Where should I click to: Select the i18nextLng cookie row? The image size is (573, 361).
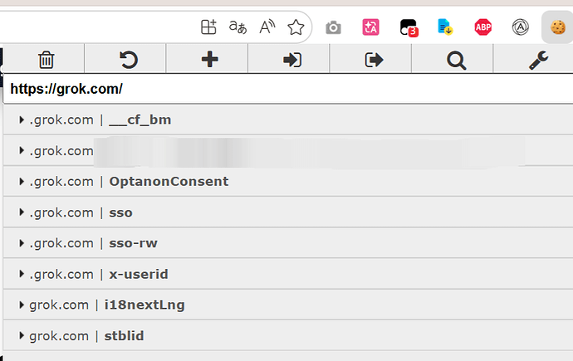pos(288,305)
